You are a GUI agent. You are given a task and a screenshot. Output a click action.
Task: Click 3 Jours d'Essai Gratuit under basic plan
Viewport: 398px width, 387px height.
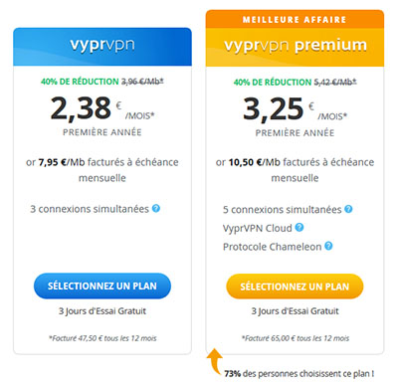coord(102,311)
